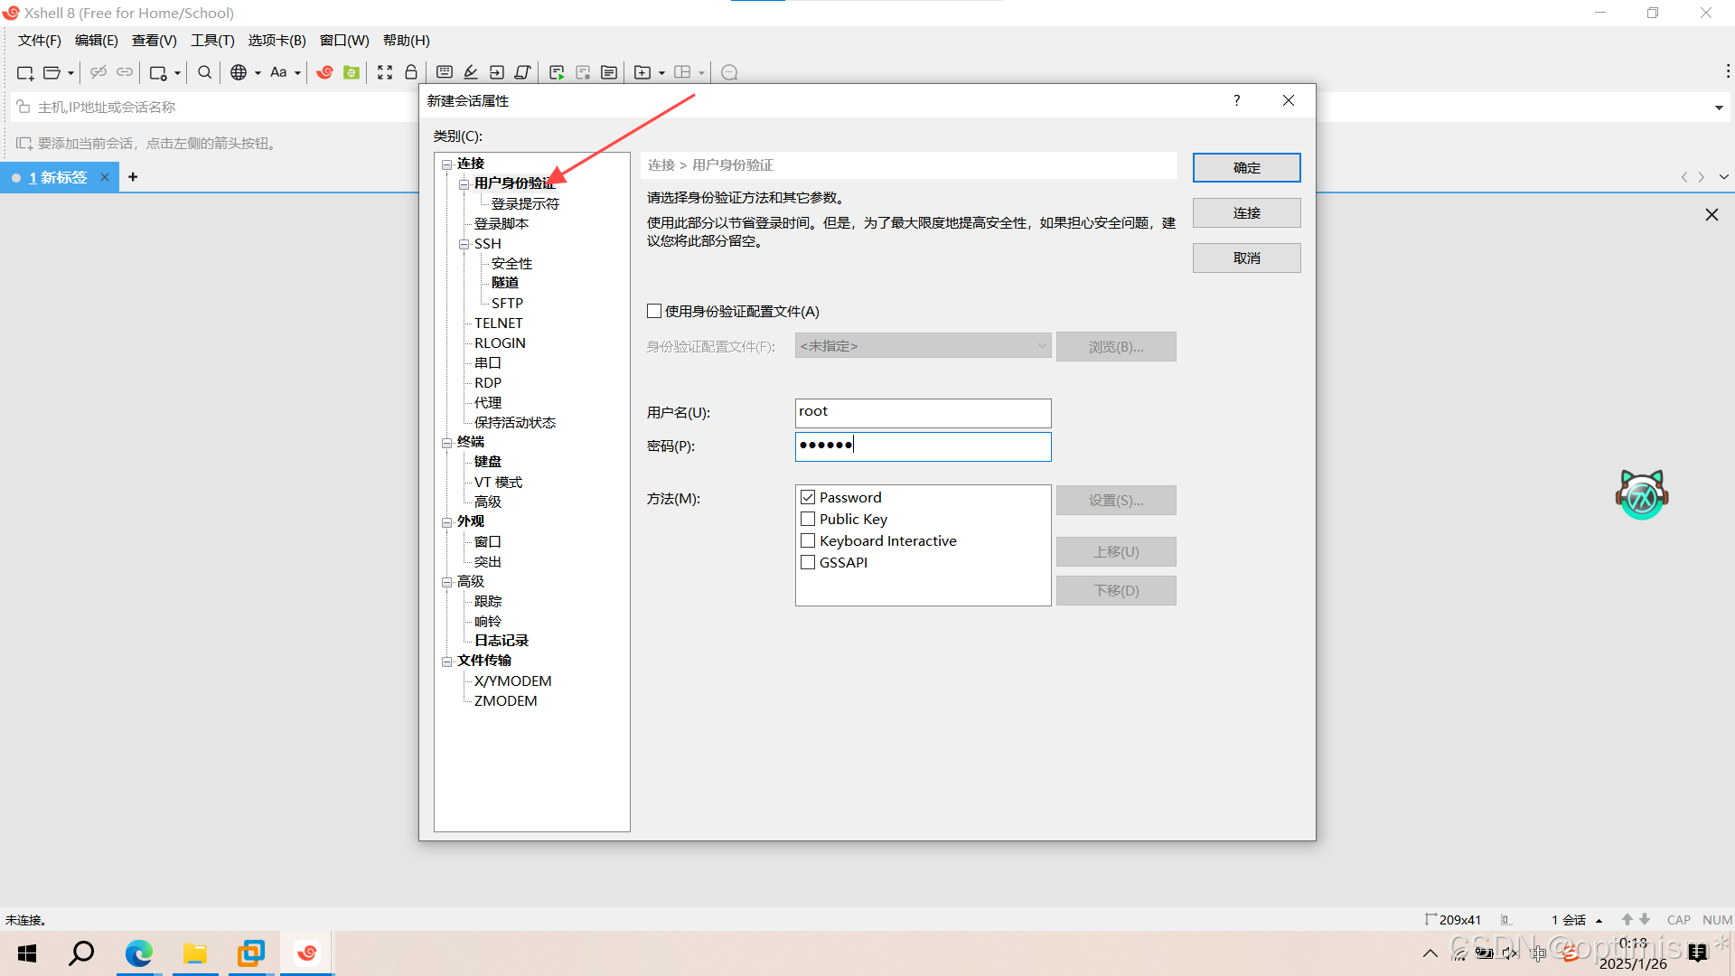The image size is (1735, 976).
Task: Click the 连接 button in dialog
Action: pos(1246,213)
